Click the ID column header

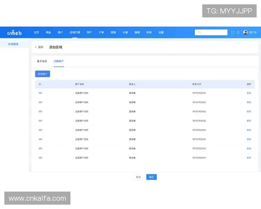(x=40, y=84)
